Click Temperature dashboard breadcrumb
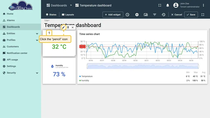210x118 pixels. click(93, 6)
